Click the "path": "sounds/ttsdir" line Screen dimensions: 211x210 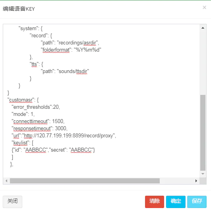(x=65, y=71)
